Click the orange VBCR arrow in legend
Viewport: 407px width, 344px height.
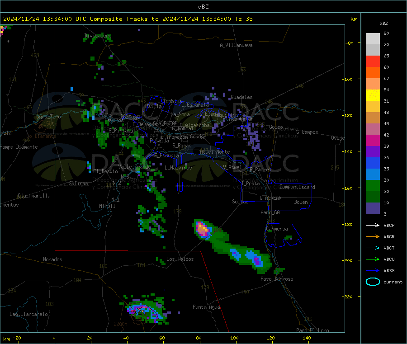pyautogui.click(x=373, y=236)
